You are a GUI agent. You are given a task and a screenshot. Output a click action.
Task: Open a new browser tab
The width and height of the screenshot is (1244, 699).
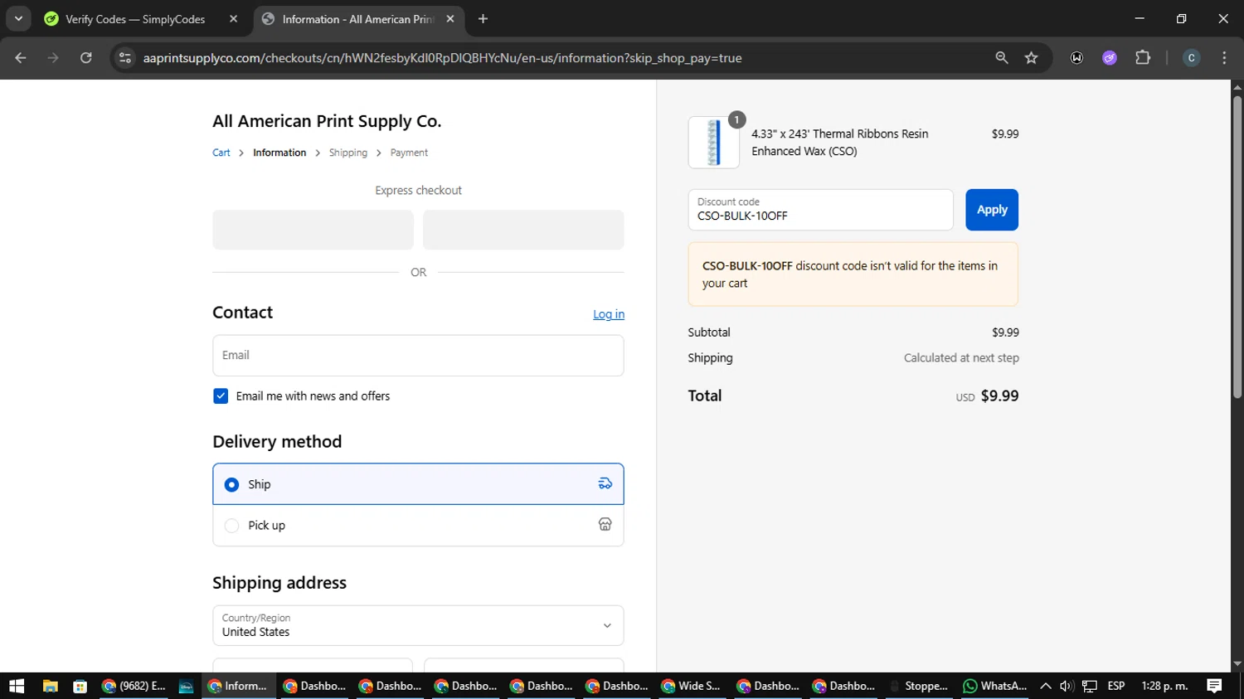click(484, 19)
